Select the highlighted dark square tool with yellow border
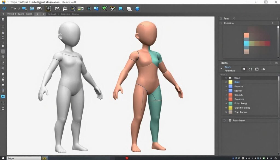 coord(48,8)
